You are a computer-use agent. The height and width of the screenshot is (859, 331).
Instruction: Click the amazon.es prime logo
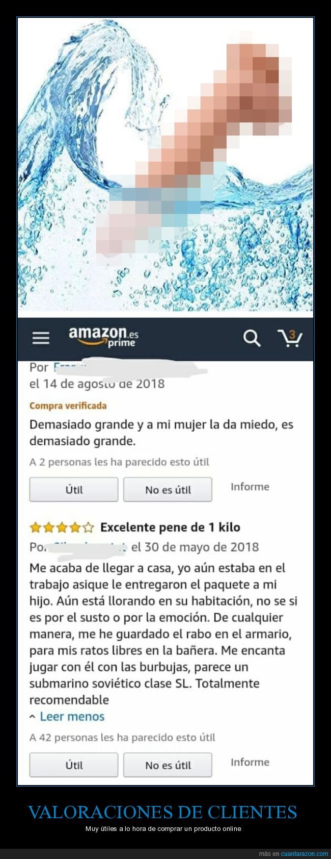click(x=103, y=337)
